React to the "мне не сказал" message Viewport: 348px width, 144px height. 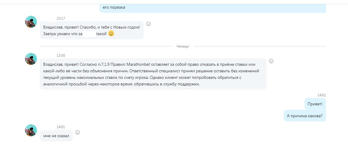point(77,132)
